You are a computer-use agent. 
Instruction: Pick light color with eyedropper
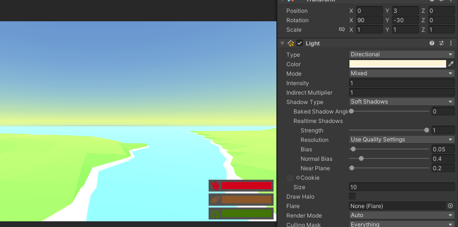click(451, 64)
